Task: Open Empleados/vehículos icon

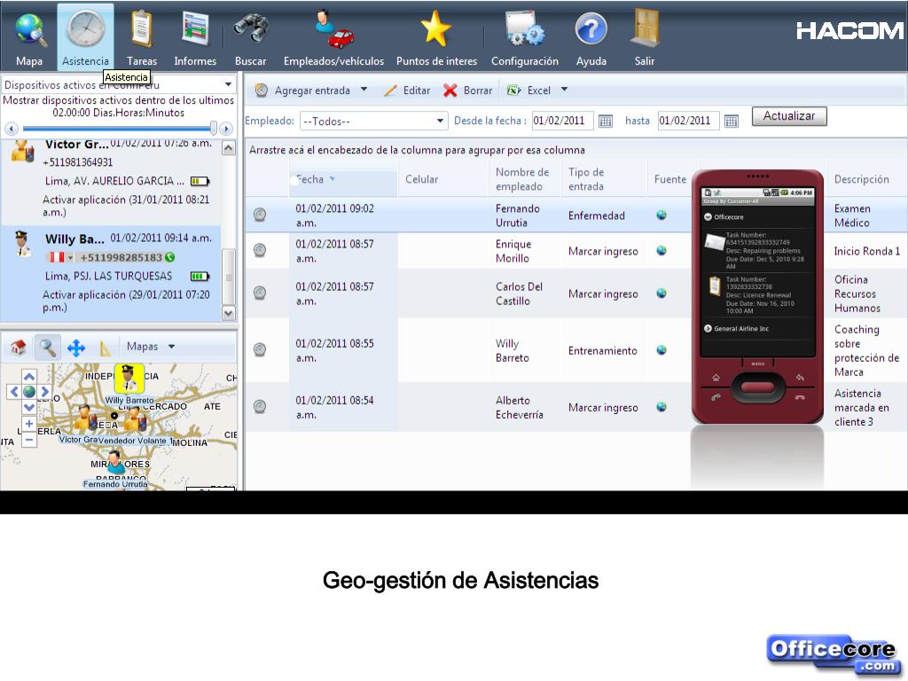Action: click(x=334, y=29)
